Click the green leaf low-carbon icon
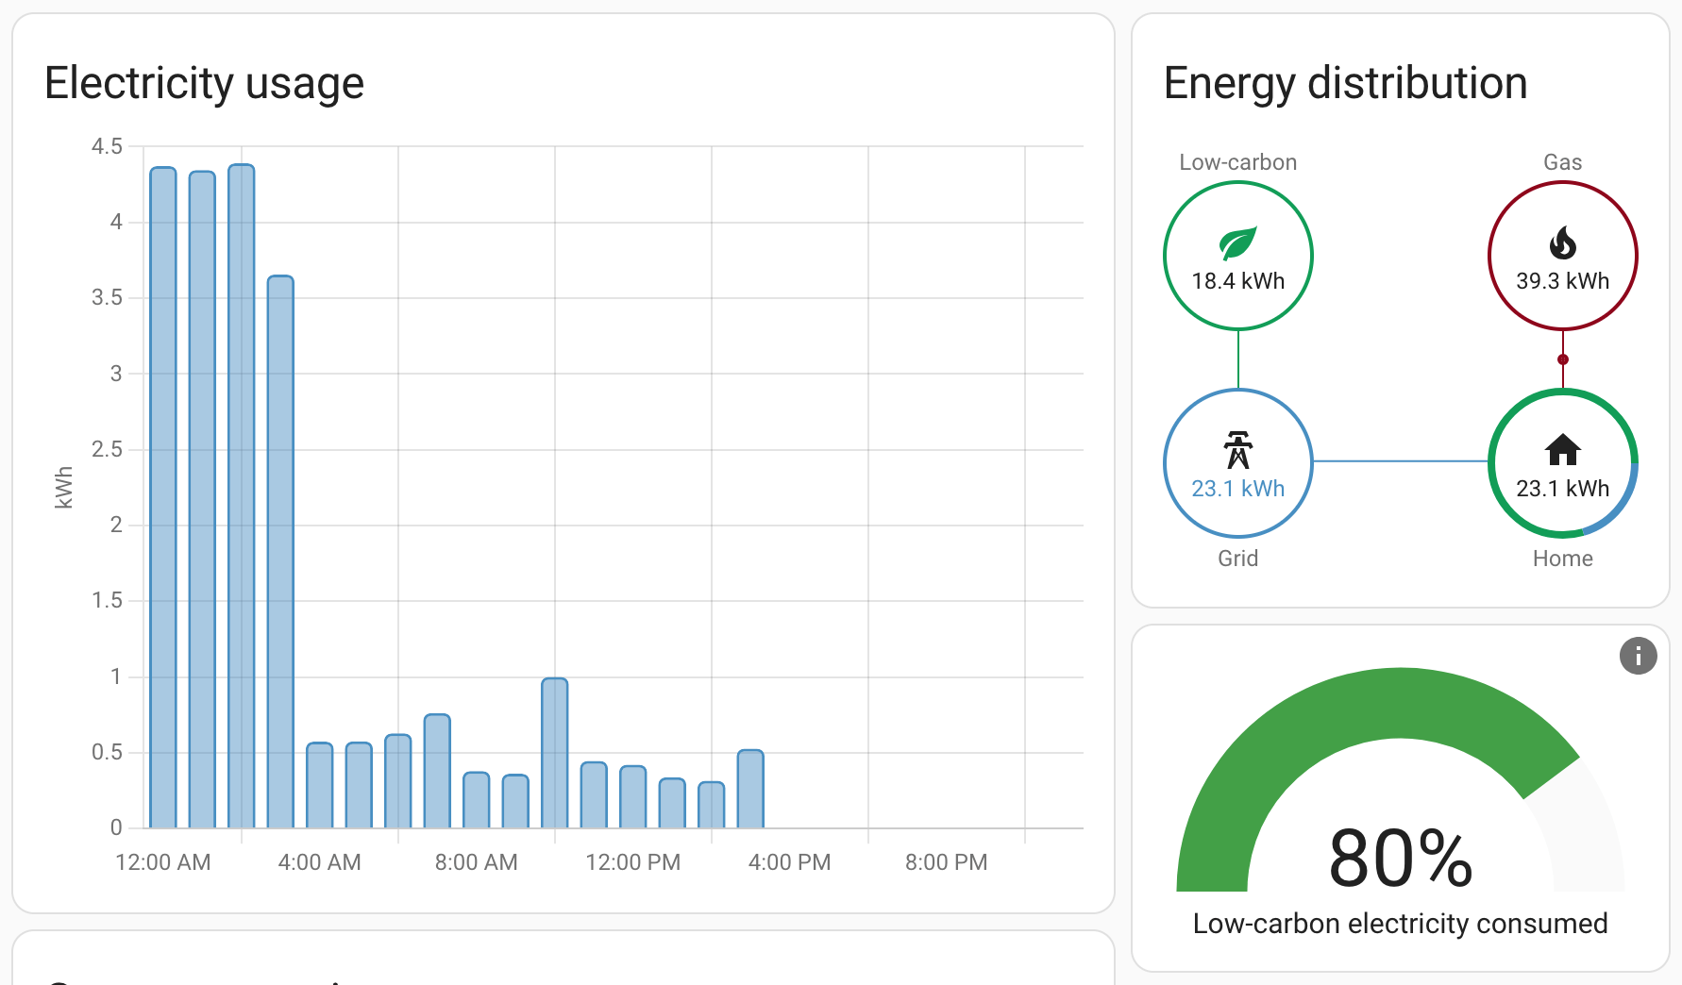Image resolution: width=1682 pixels, height=985 pixels. [x=1237, y=243]
